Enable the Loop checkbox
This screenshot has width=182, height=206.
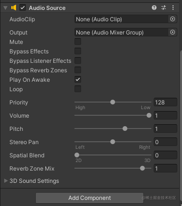(78, 89)
